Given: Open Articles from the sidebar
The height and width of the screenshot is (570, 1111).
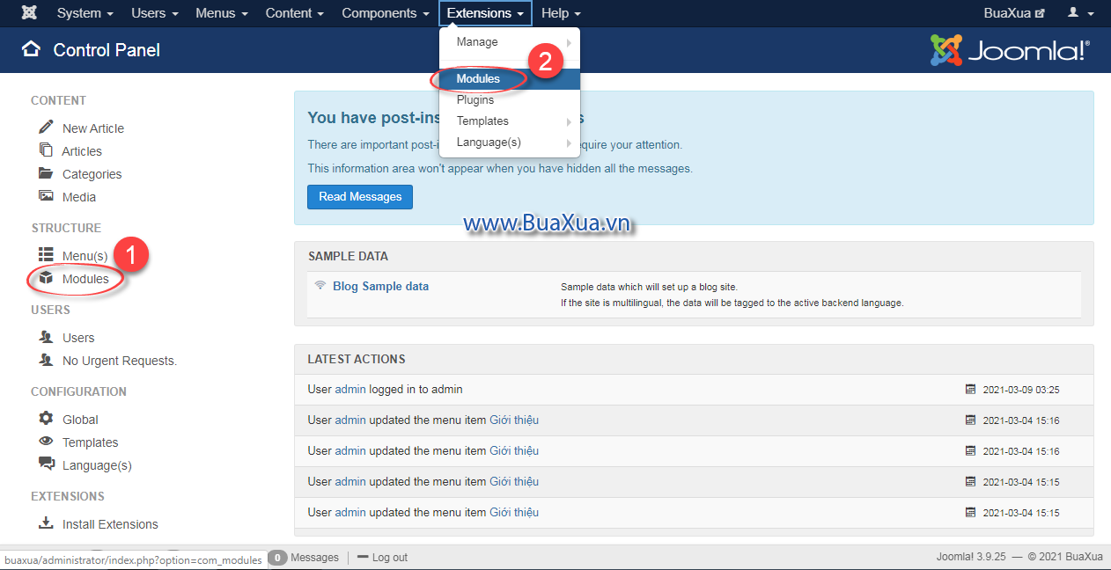Looking at the screenshot, I should click(x=82, y=151).
